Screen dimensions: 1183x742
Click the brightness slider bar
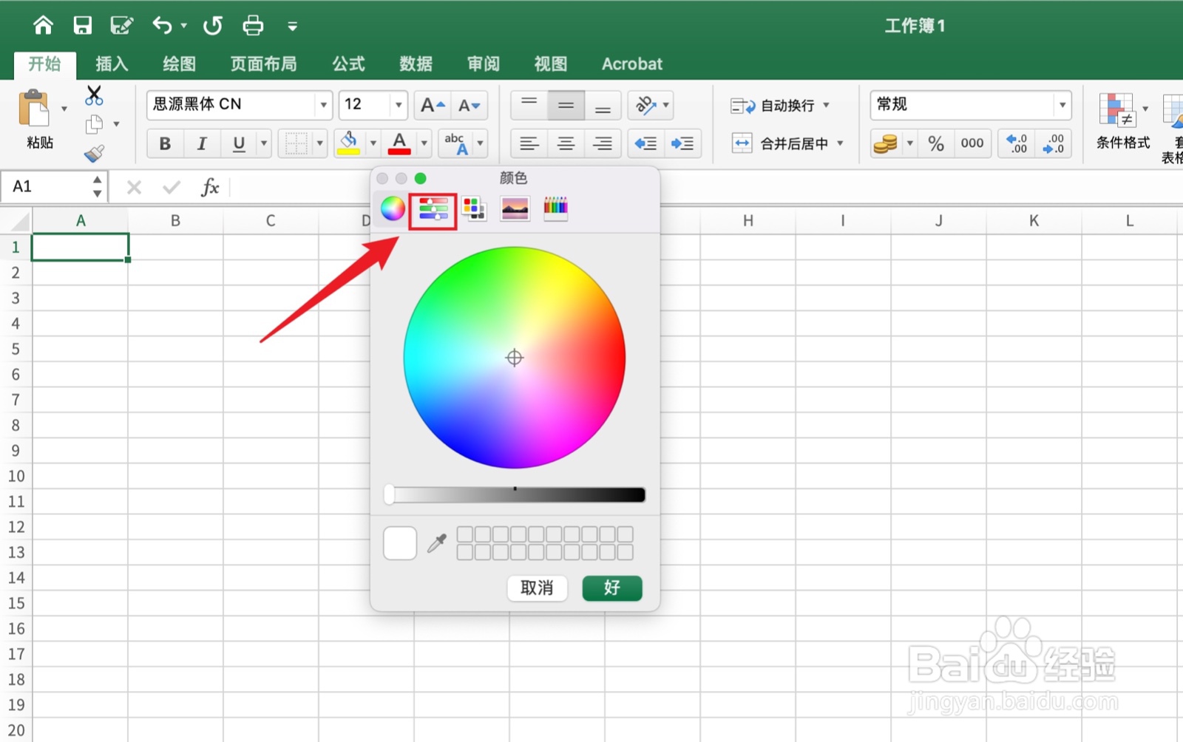tap(515, 494)
